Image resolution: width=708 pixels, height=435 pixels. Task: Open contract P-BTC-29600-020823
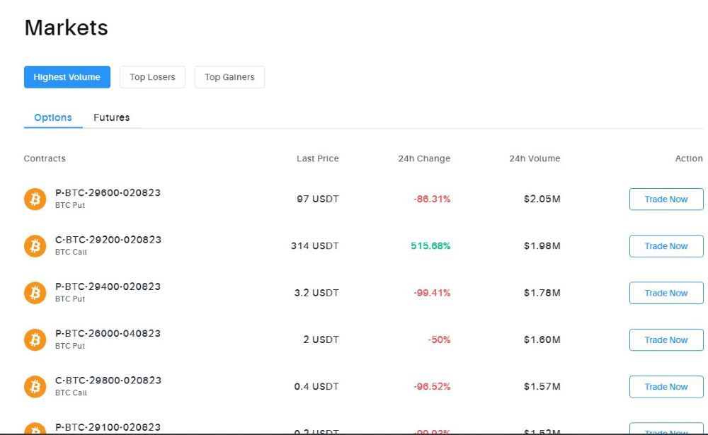[108, 192]
